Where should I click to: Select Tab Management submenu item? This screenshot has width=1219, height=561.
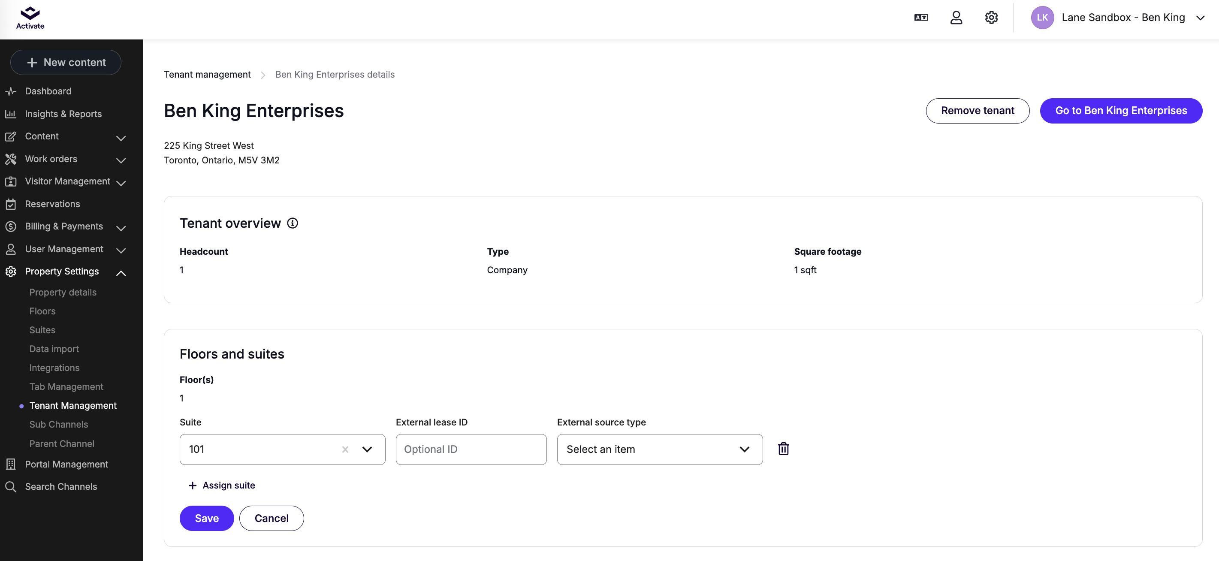point(66,387)
